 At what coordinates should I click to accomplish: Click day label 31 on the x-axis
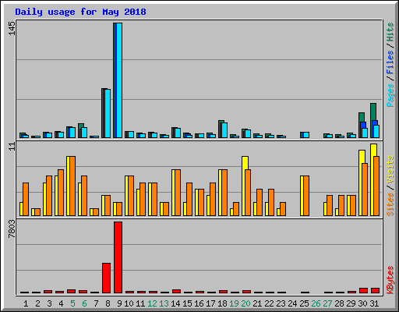374,303
